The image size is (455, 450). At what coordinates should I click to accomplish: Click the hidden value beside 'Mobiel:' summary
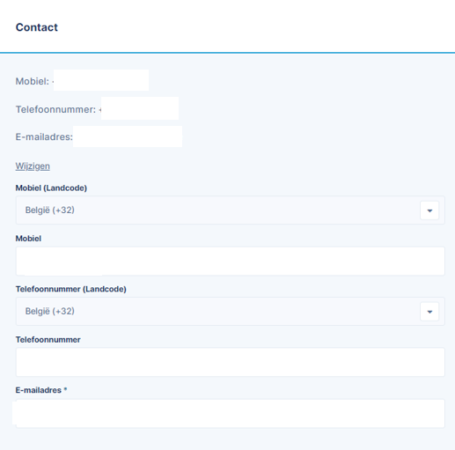[101, 80]
